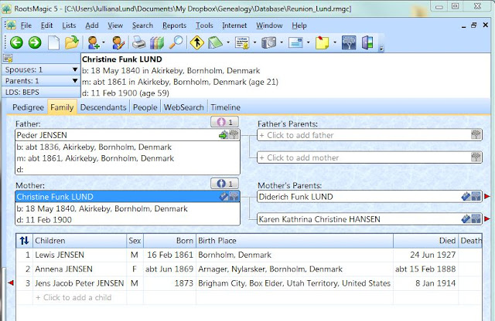Viewport: 495px width, 321px height.
Task: Open dropdown arrow next to camera icon
Action: 282,42
